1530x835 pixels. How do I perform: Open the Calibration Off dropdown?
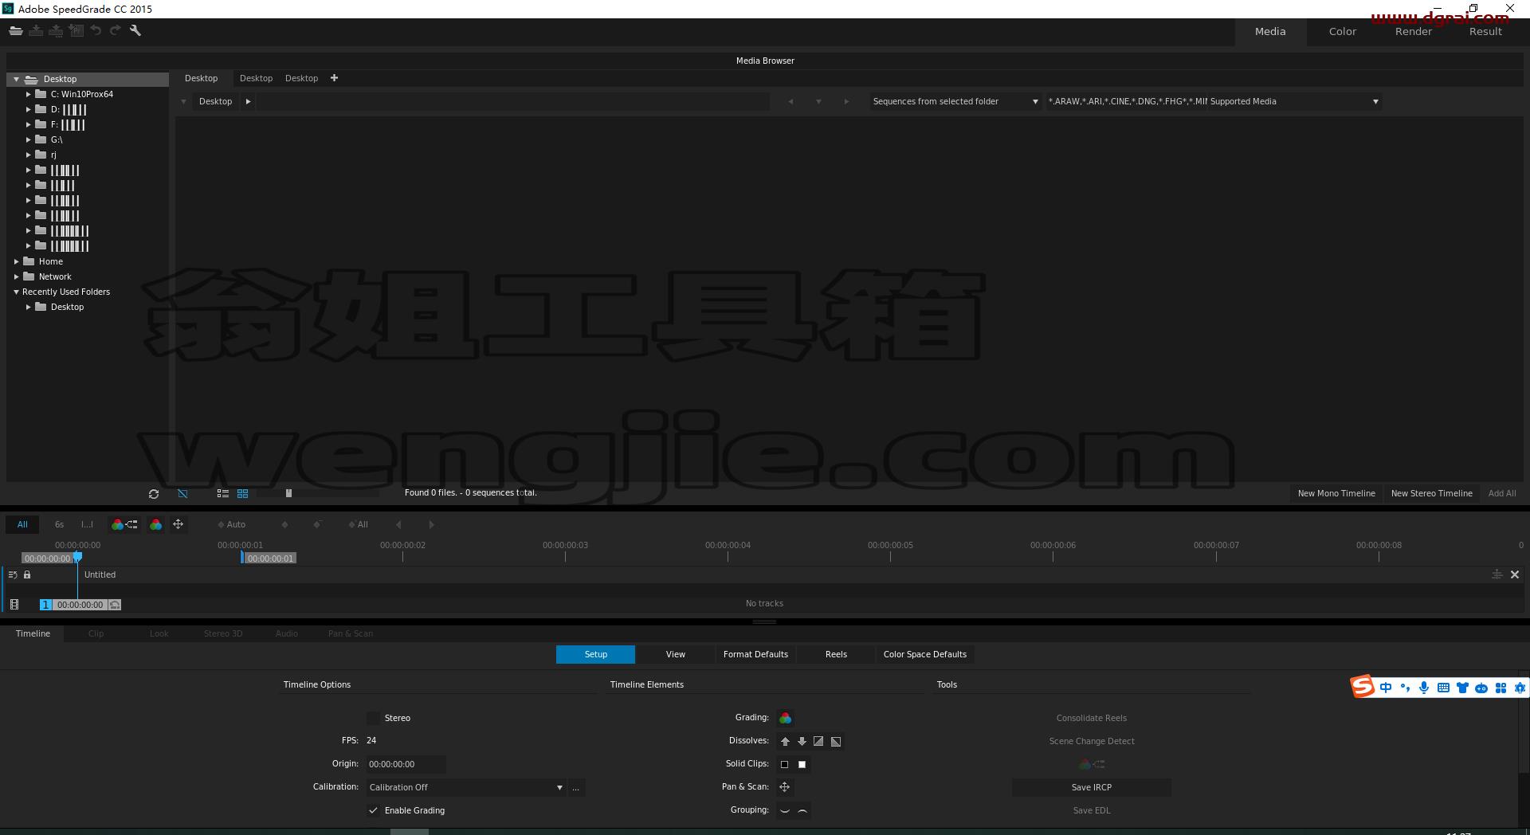[x=466, y=787]
